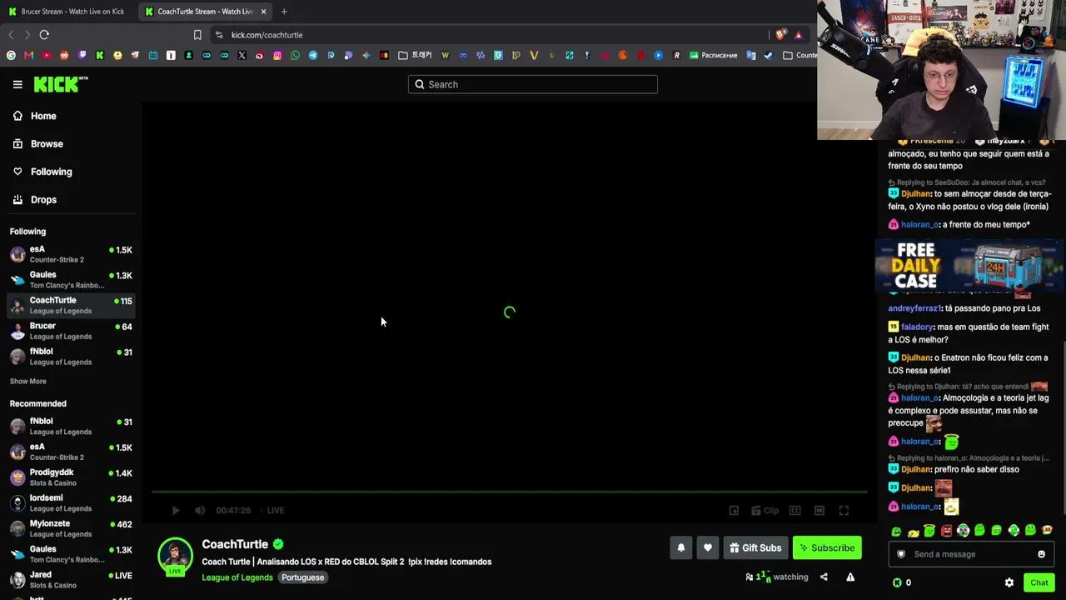Share the stream via share icon
The image size is (1066, 600).
coord(824,577)
